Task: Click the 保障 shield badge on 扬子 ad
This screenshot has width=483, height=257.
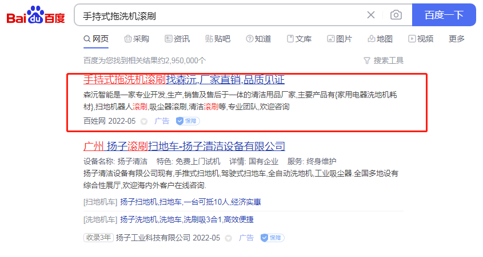Action: pos(272,238)
